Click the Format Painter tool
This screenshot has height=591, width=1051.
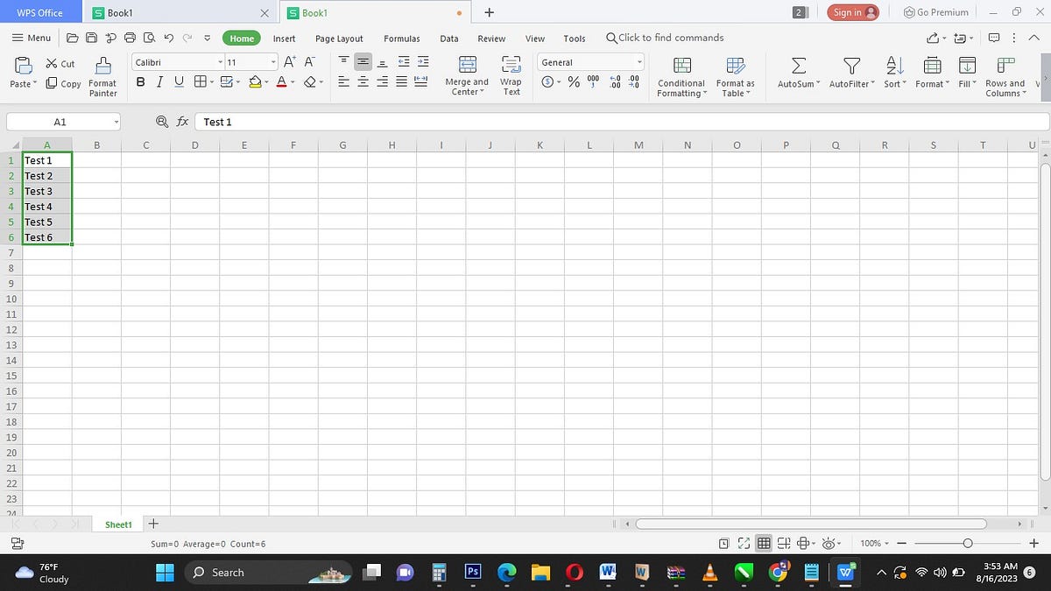click(102, 74)
